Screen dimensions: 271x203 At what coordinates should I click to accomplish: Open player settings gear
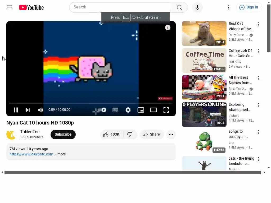(128, 110)
